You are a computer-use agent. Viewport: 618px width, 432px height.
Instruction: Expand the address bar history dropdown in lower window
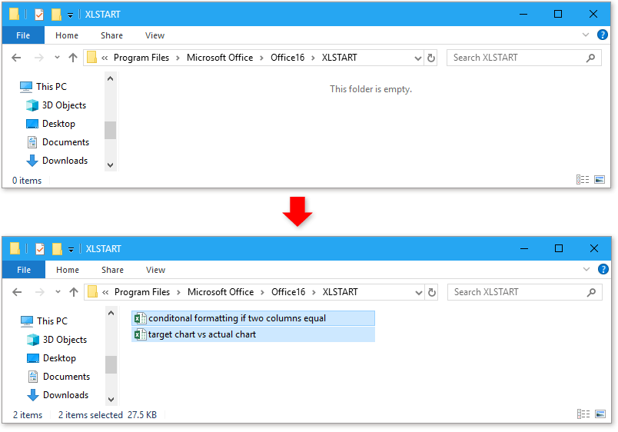pyautogui.click(x=419, y=292)
